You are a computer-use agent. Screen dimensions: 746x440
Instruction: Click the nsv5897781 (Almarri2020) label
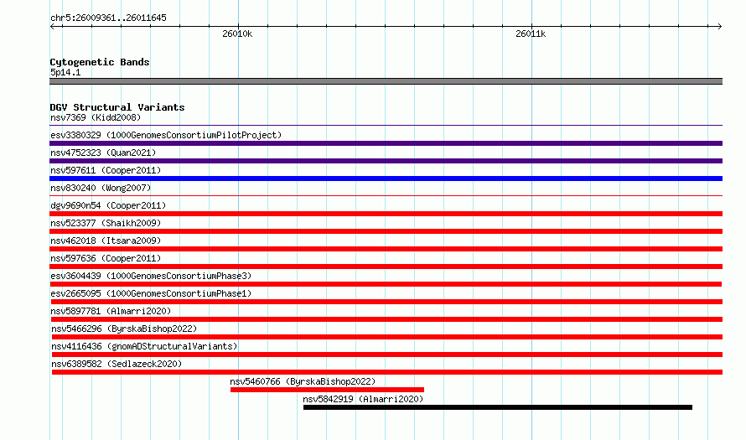(111, 311)
